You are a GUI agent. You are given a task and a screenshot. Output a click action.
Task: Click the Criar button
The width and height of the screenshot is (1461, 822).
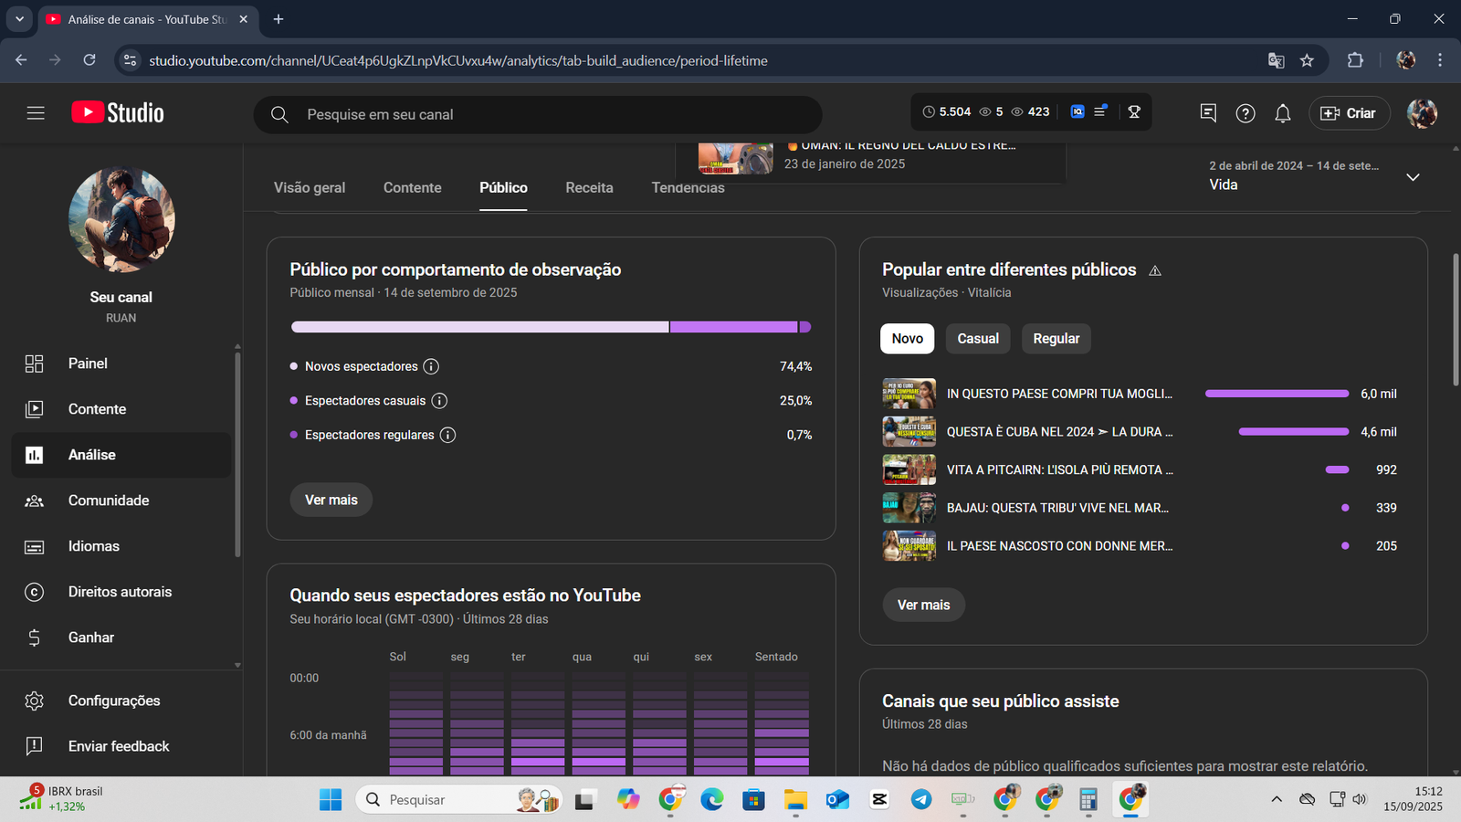1349,113
